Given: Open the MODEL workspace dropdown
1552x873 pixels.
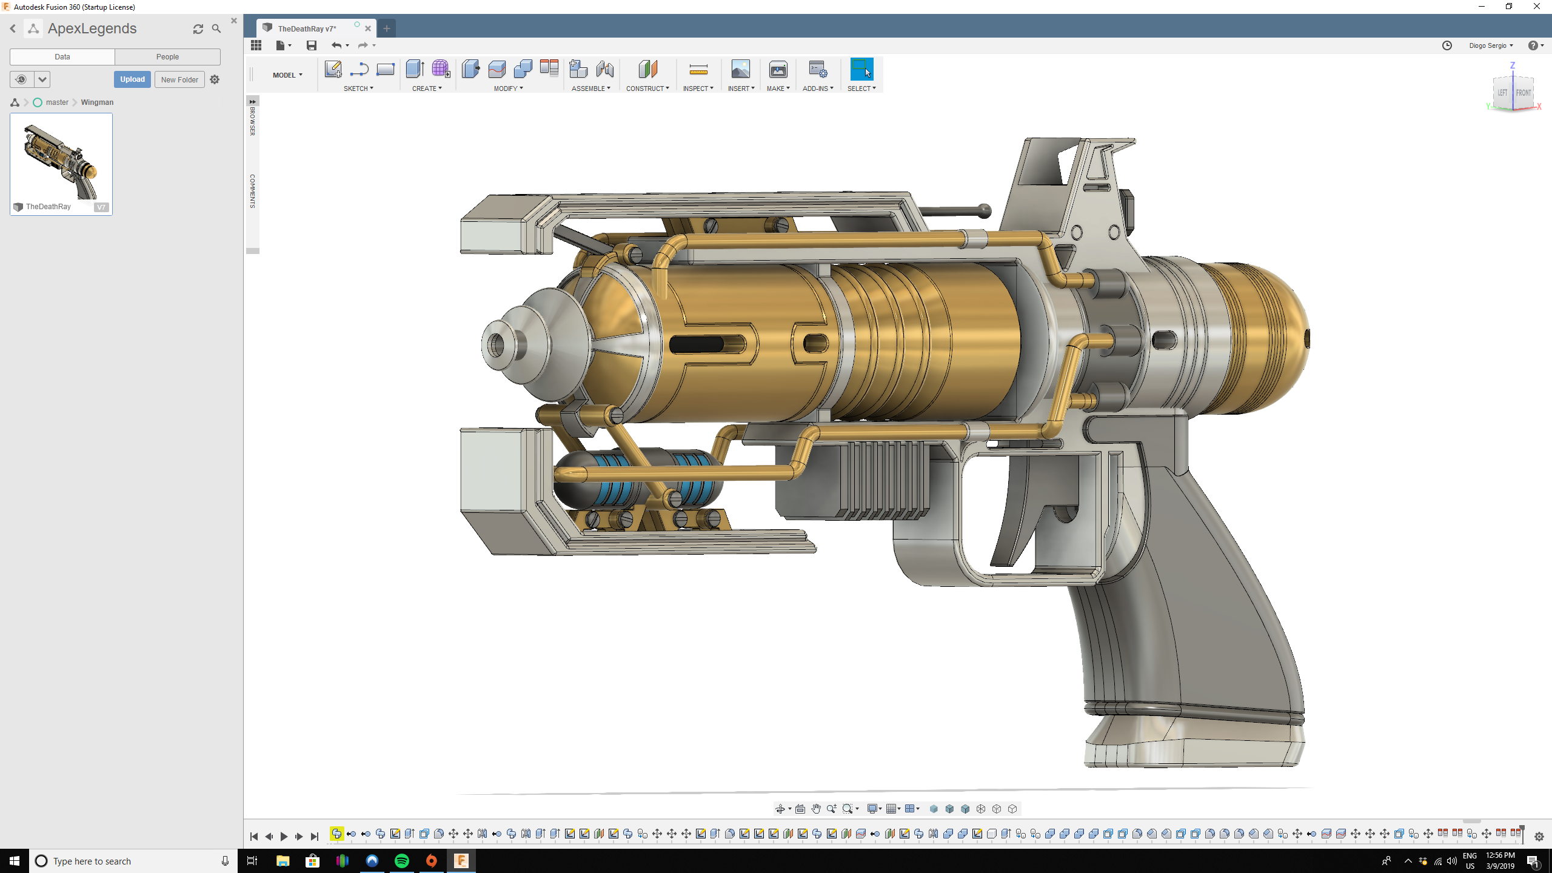Looking at the screenshot, I should (287, 75).
